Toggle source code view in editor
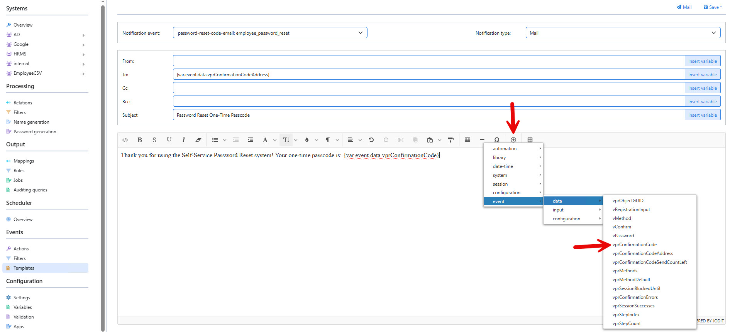Image resolution: width=730 pixels, height=332 pixels. 125,140
